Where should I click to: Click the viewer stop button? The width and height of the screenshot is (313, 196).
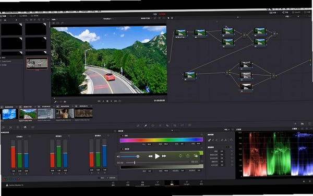click(x=107, y=101)
